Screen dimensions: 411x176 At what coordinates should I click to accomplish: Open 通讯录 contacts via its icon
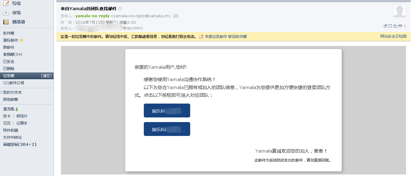(x=6, y=22)
